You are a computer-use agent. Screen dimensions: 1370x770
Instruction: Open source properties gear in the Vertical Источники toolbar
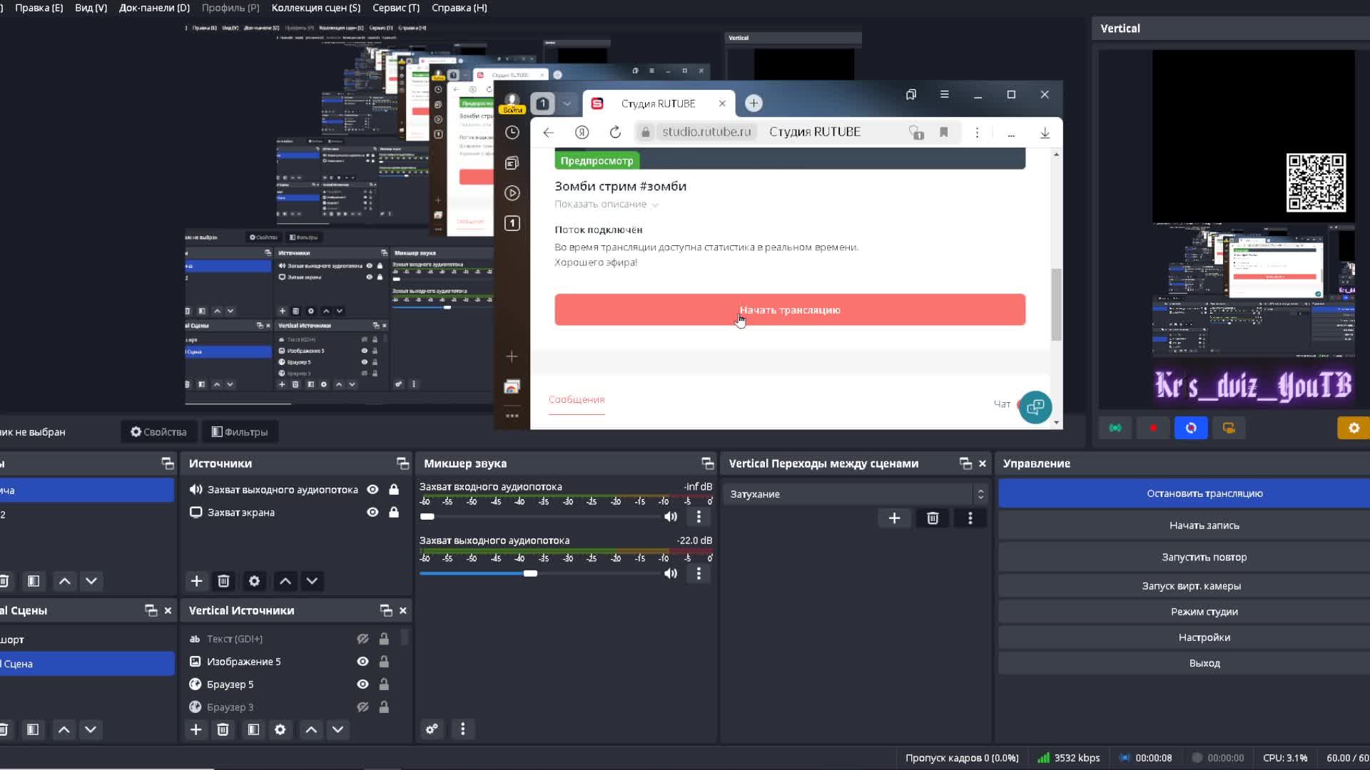(x=280, y=729)
